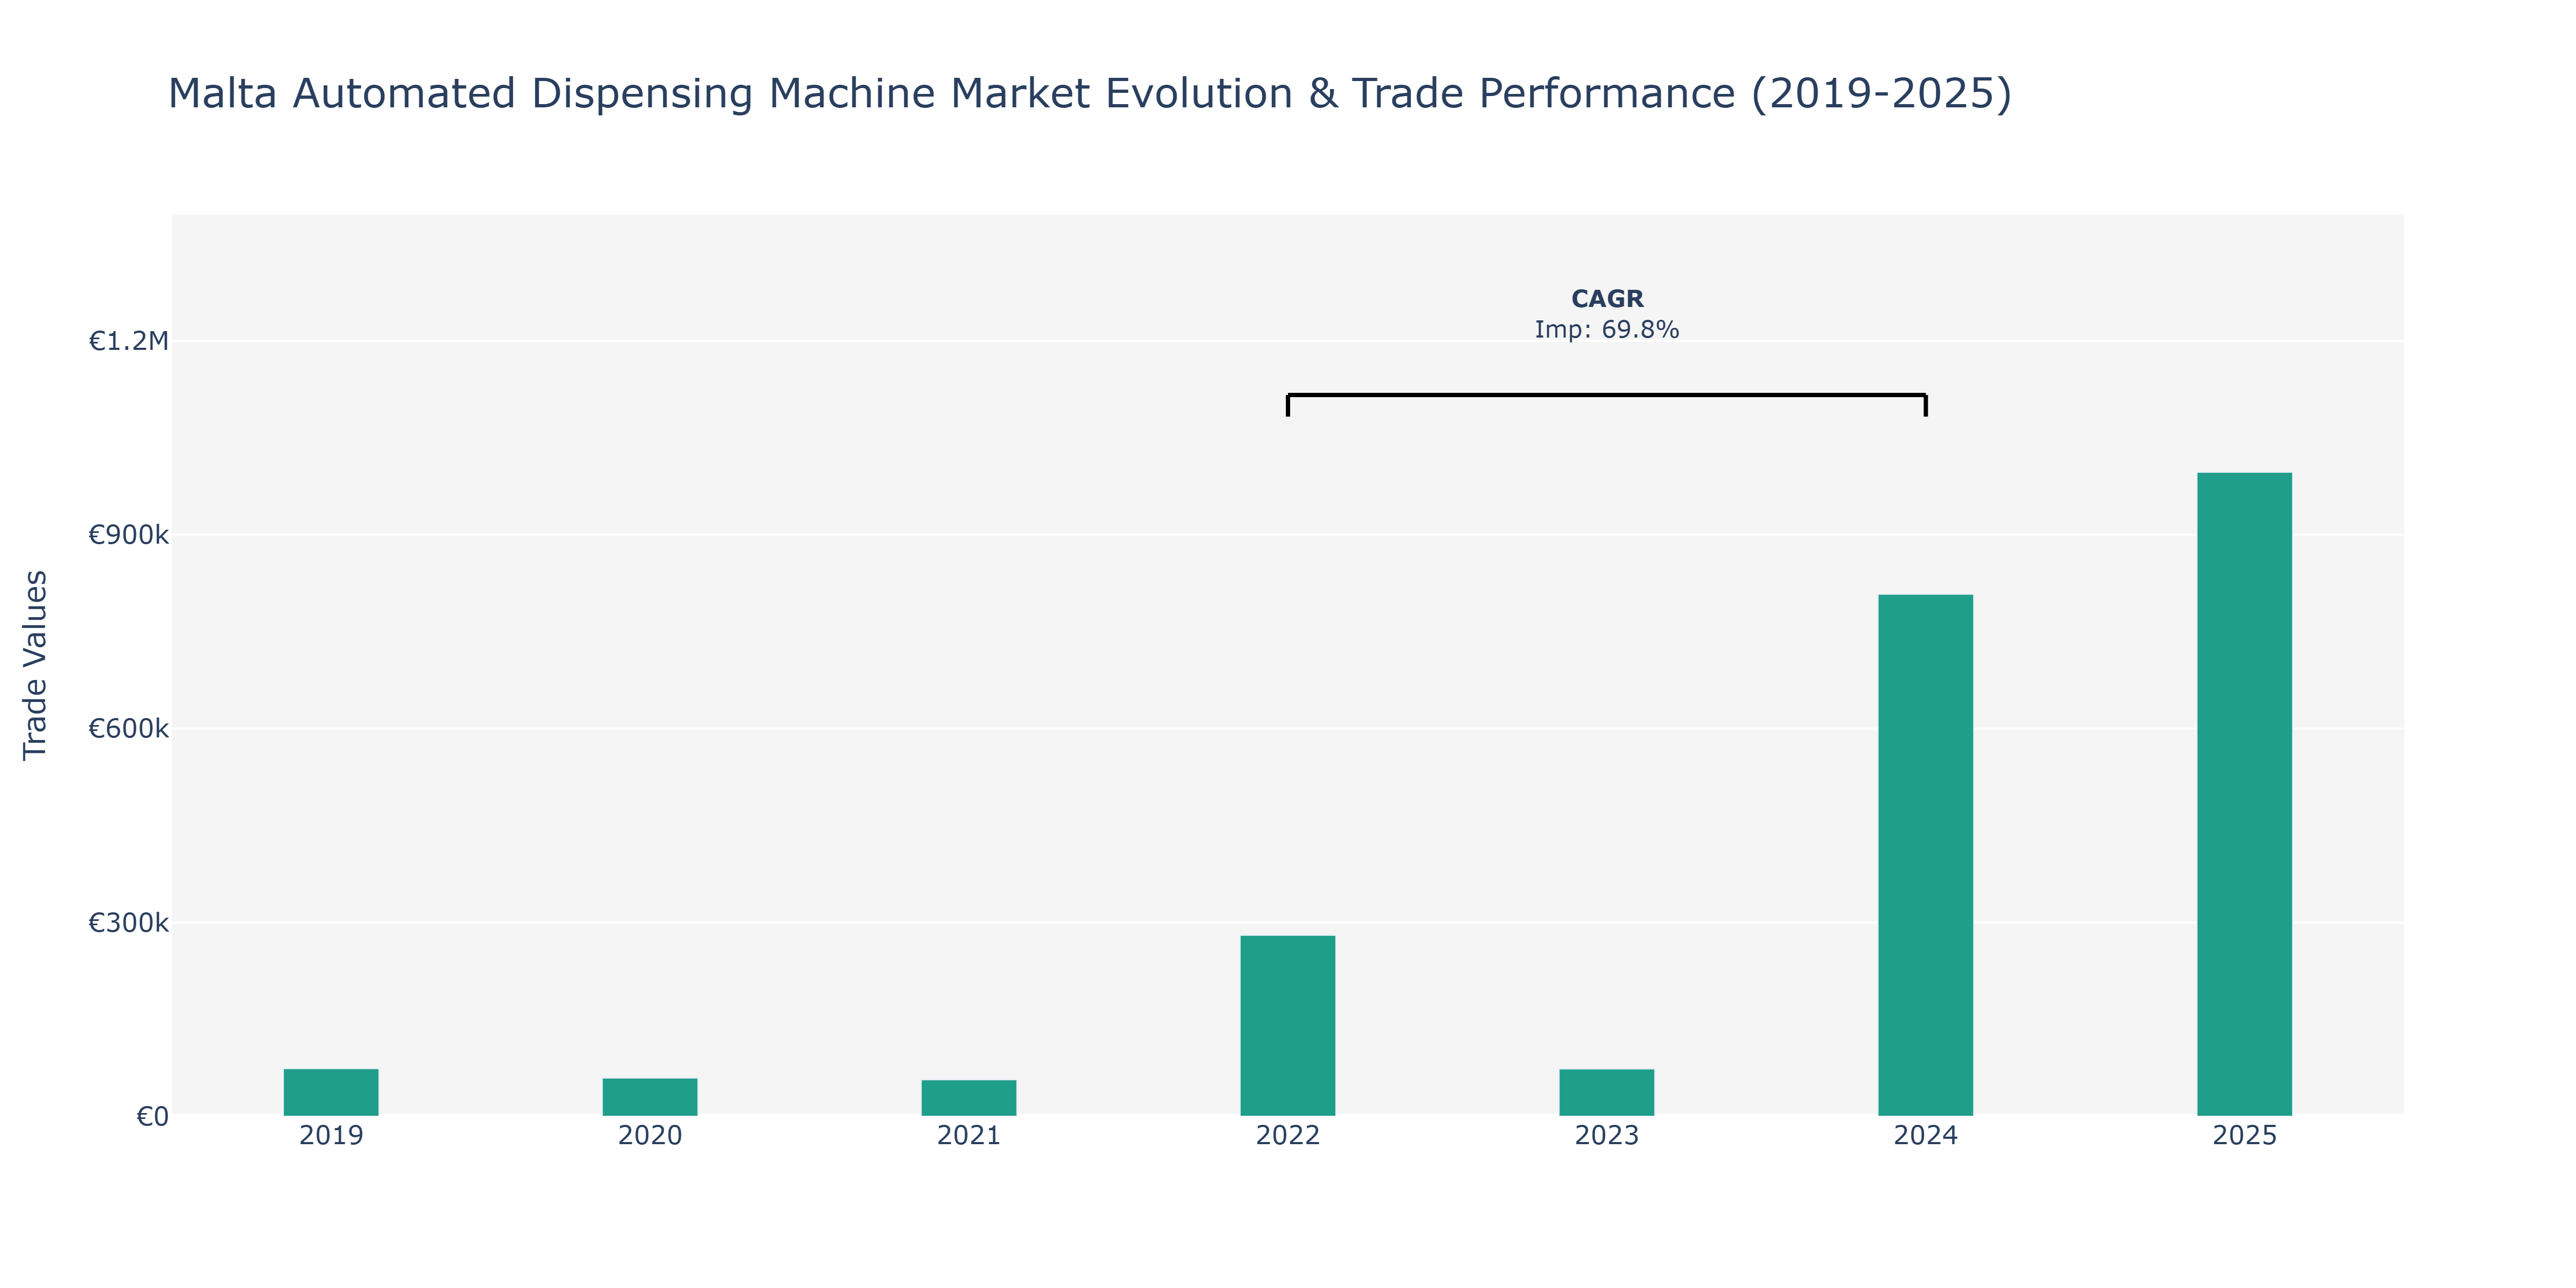The height and width of the screenshot is (1288, 2576).
Task: Click the 2022 x-axis label
Action: tap(1288, 1136)
